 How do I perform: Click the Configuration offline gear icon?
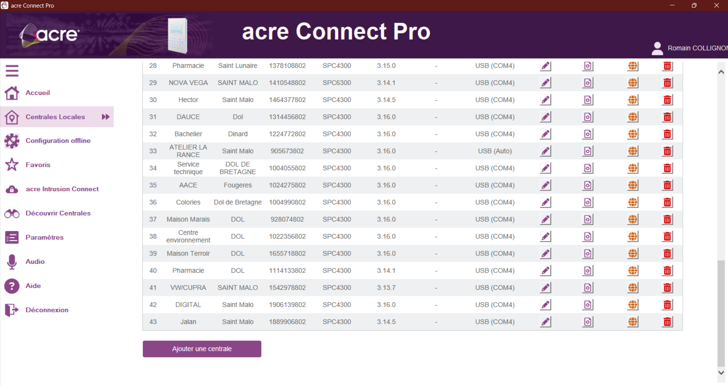tap(12, 141)
